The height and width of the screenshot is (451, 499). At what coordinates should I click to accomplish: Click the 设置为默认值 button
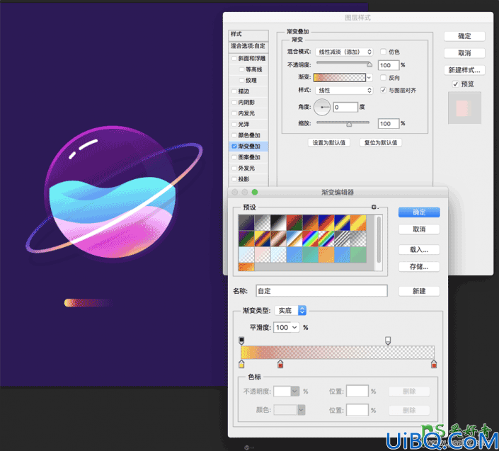328,142
